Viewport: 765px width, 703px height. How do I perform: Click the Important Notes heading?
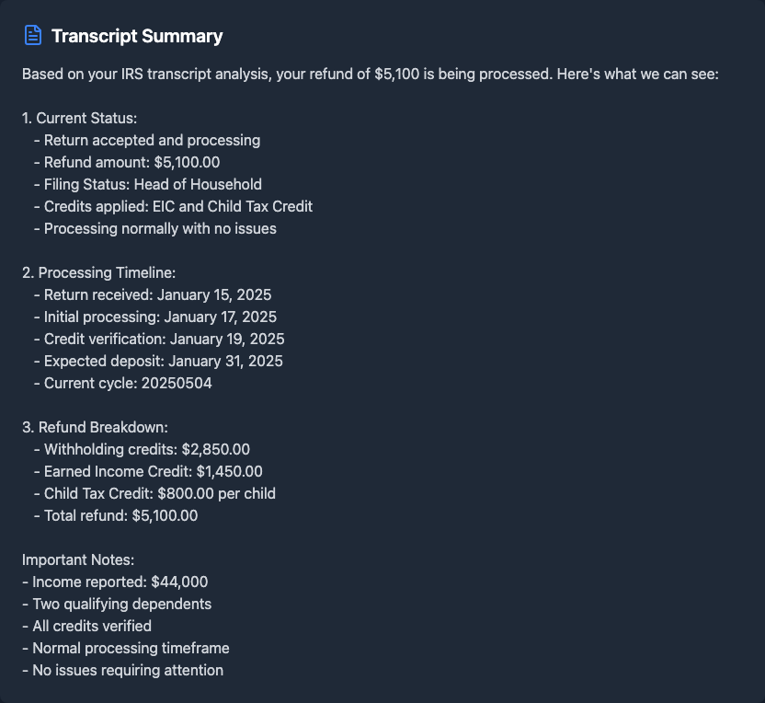(x=78, y=559)
